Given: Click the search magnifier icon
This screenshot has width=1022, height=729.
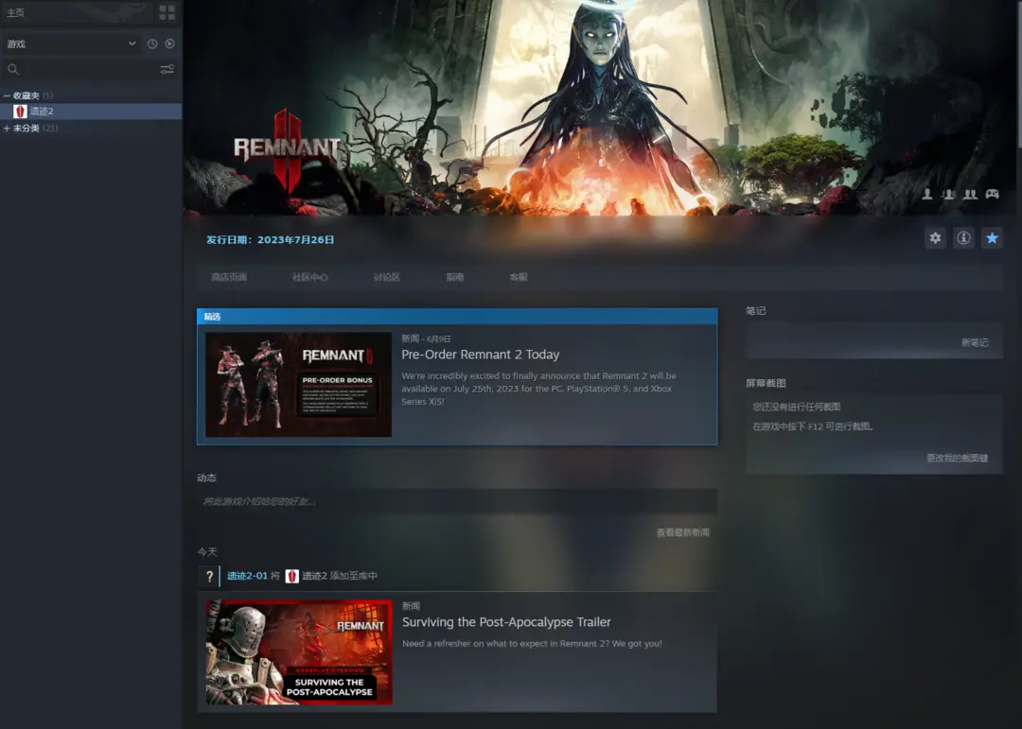Looking at the screenshot, I should [x=13, y=69].
